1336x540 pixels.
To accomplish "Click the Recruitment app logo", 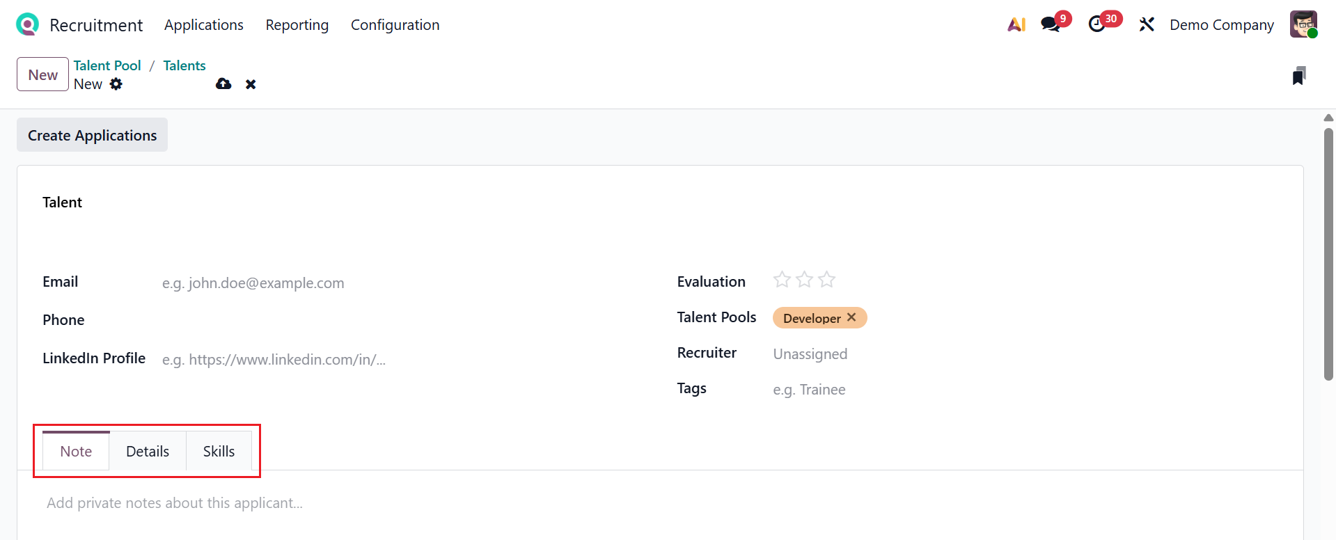I will coord(27,24).
